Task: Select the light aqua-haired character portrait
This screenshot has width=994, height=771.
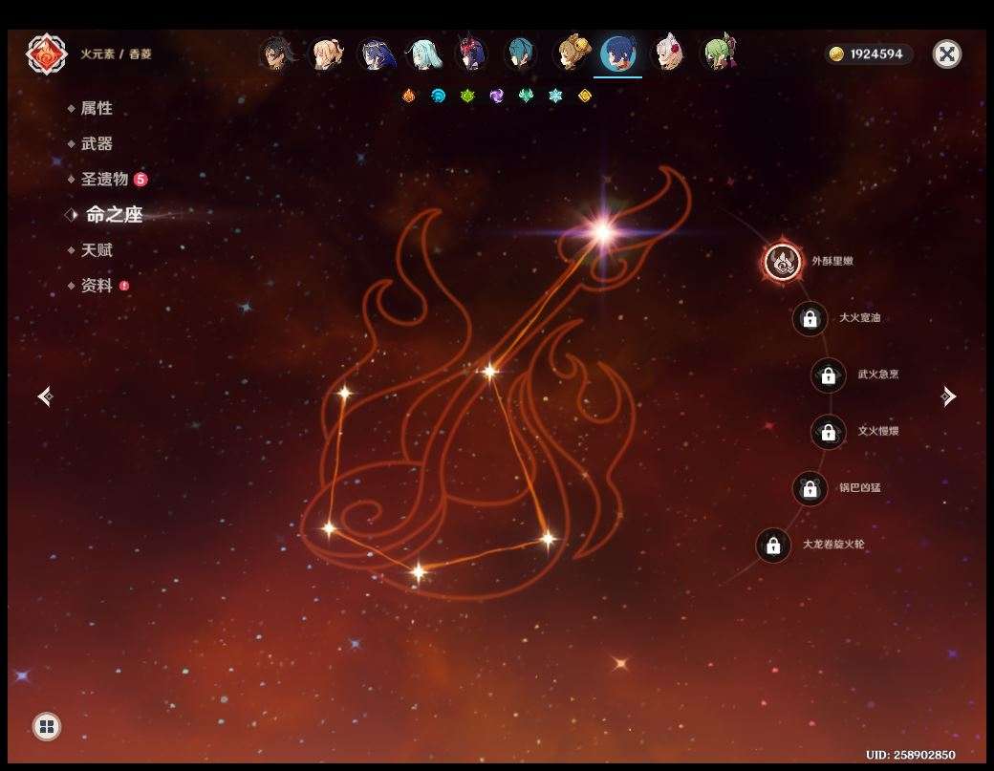Action: (425, 54)
